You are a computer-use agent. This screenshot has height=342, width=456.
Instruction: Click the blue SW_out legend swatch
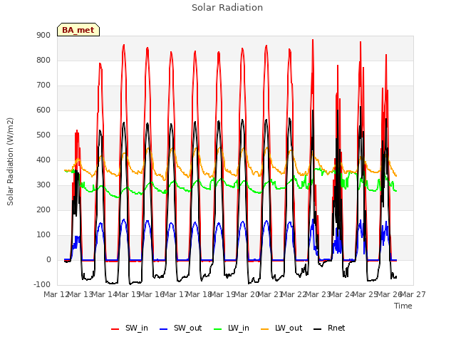click(164, 329)
